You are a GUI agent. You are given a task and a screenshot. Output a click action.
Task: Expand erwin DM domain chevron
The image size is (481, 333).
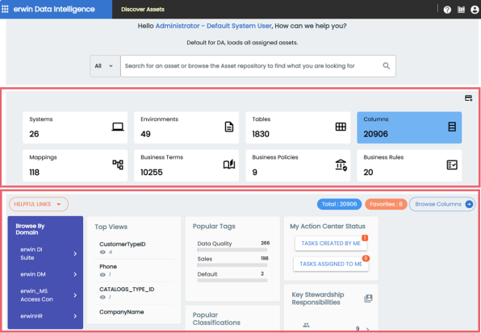(75, 274)
